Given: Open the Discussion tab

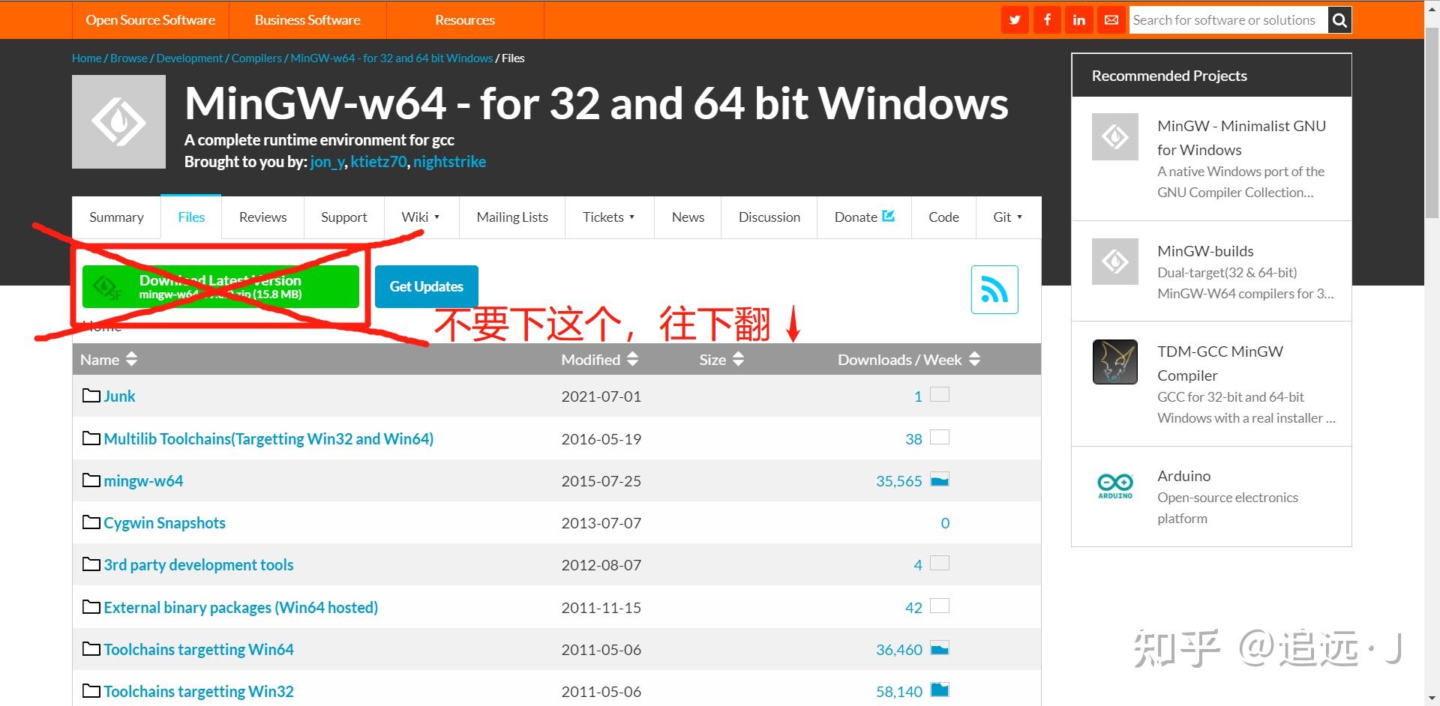Looking at the screenshot, I should (769, 217).
